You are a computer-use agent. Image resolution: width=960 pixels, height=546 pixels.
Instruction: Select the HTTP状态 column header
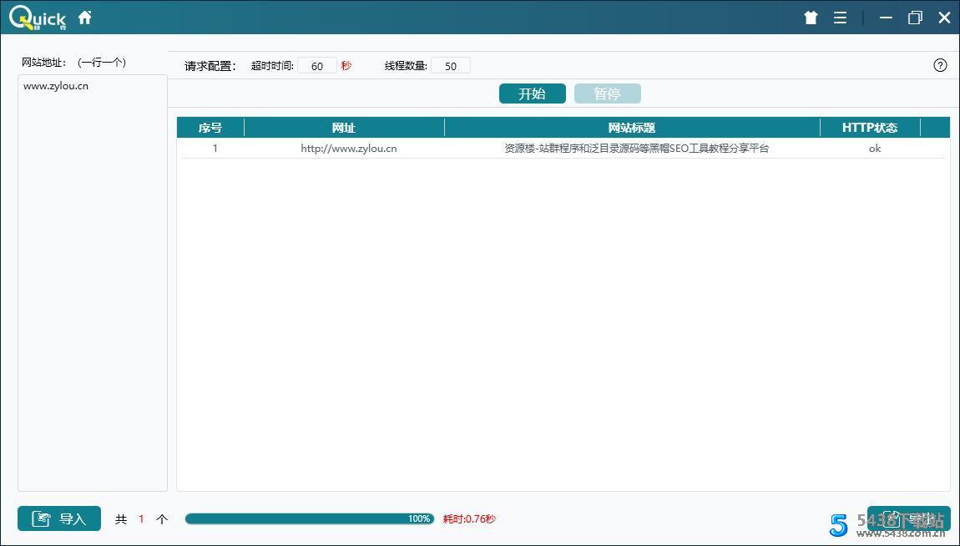pos(871,126)
